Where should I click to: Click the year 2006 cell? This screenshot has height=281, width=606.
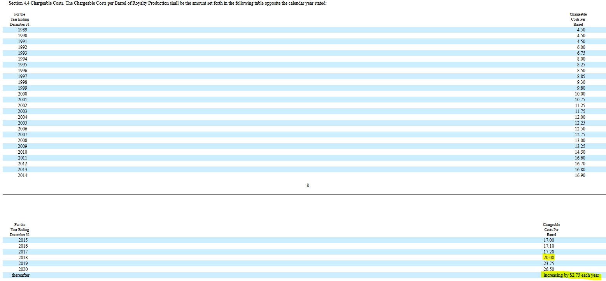click(23, 128)
